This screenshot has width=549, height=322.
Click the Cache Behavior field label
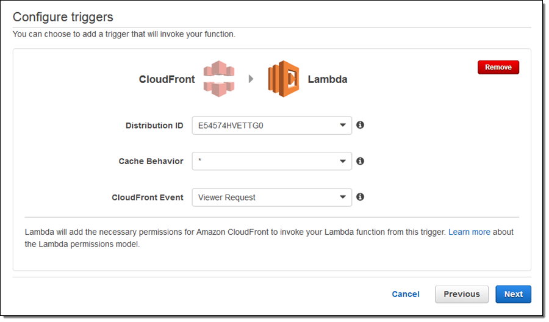coord(151,162)
